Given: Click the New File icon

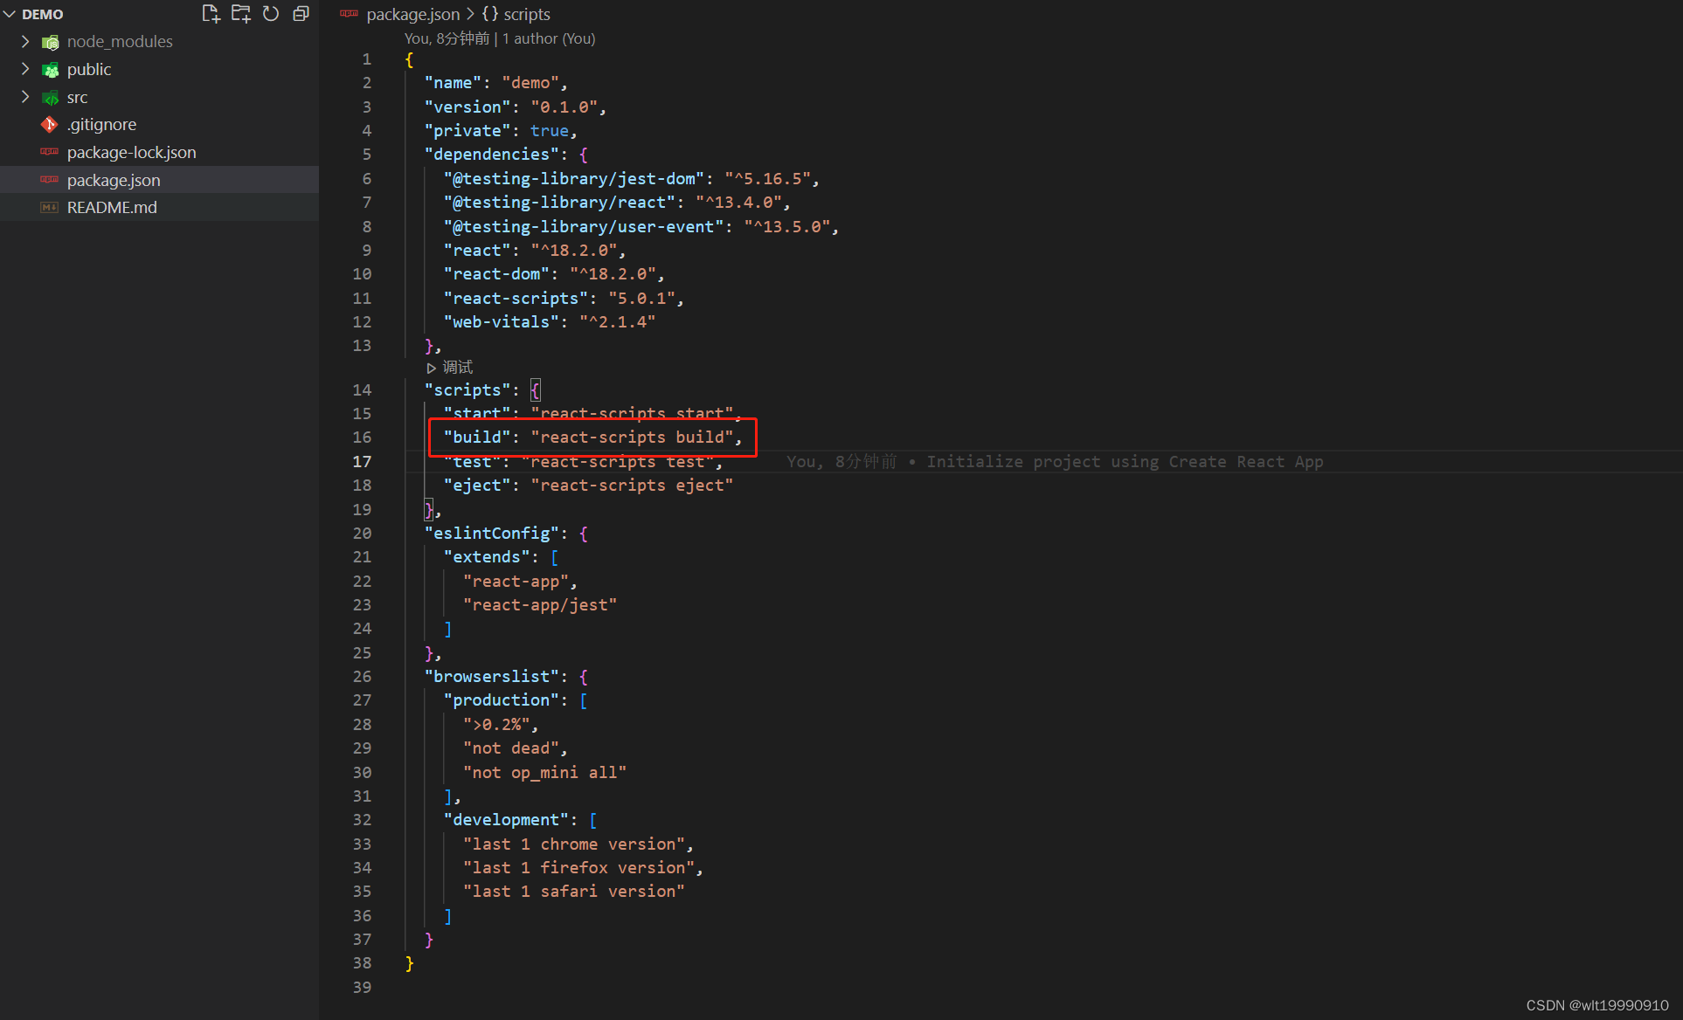Looking at the screenshot, I should (211, 13).
